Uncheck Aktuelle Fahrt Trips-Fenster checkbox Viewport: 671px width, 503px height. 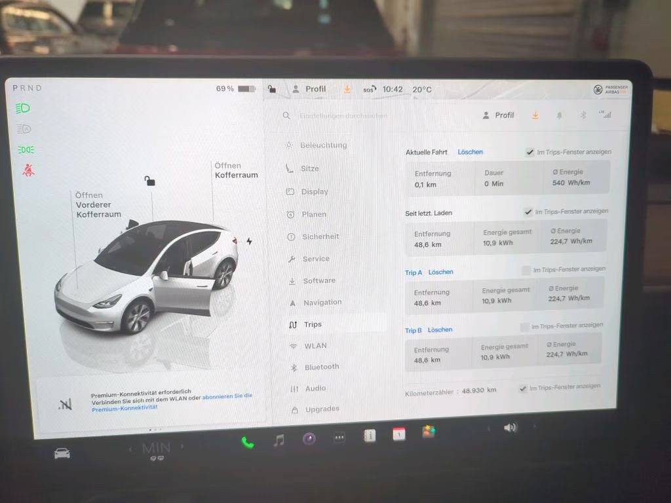pos(529,152)
